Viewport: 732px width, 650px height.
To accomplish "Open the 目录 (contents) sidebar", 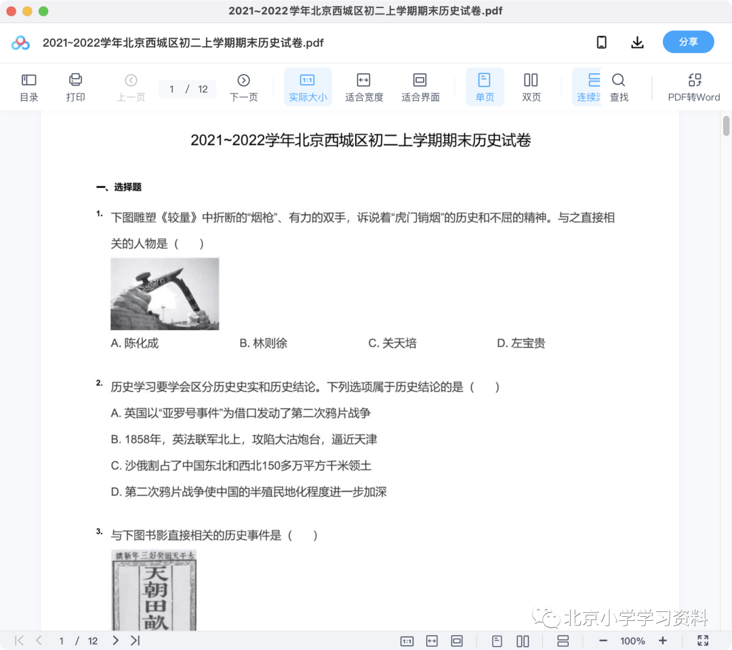I will [29, 87].
